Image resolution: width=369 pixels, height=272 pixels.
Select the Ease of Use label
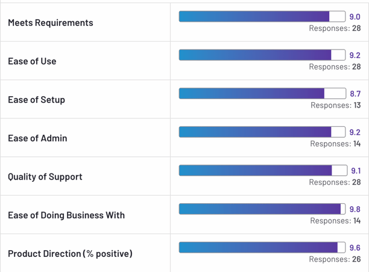[32, 61]
